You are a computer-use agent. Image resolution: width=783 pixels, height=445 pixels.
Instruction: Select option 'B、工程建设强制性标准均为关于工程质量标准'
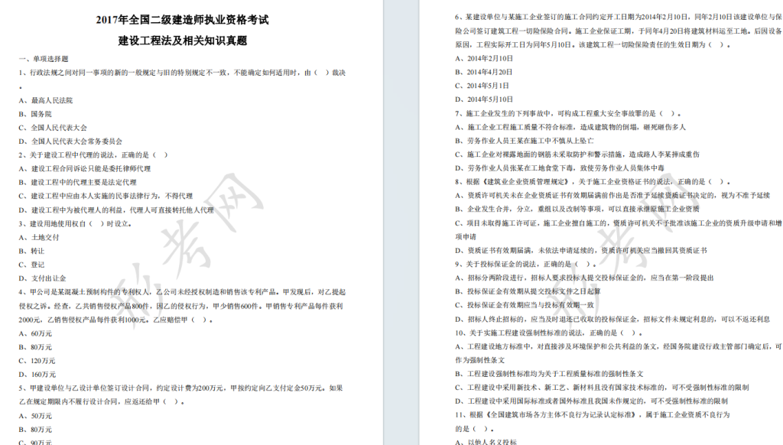pyautogui.click(x=549, y=374)
